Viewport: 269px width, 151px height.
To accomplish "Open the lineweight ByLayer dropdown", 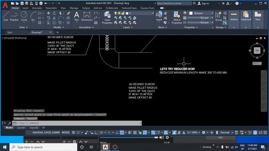I will point(200,18).
